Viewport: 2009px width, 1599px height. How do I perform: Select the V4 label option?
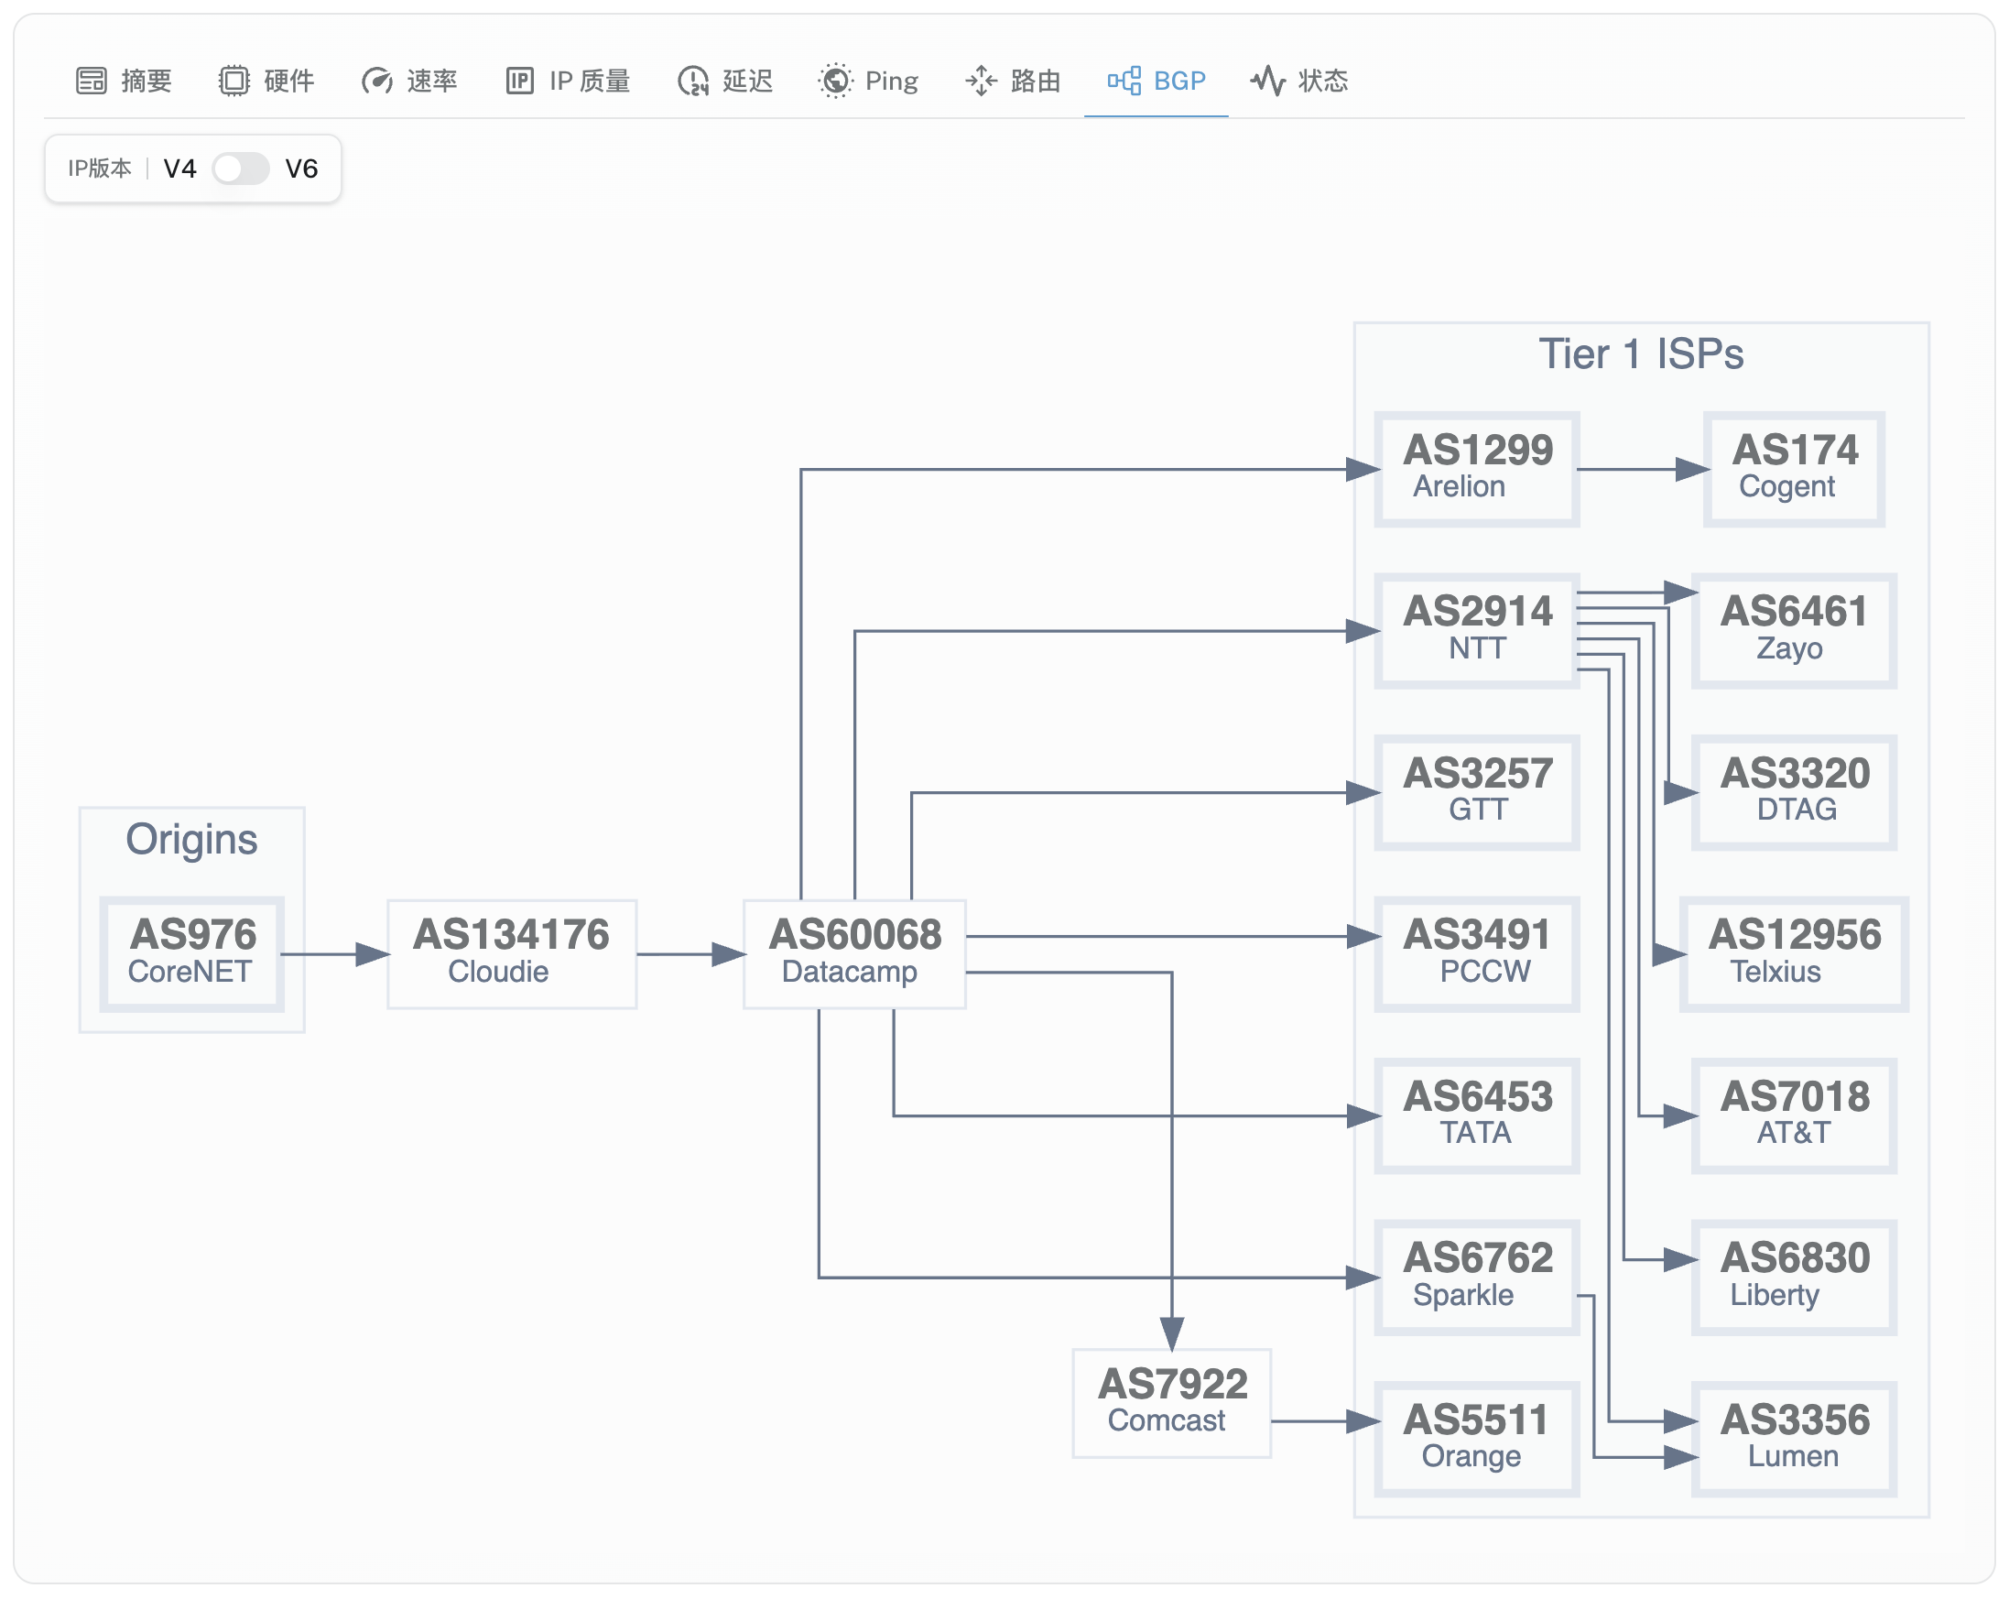point(179,169)
